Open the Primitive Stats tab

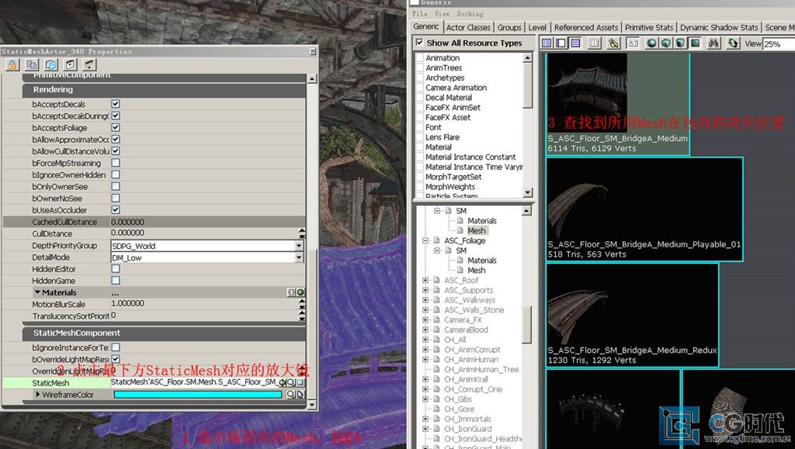point(649,27)
